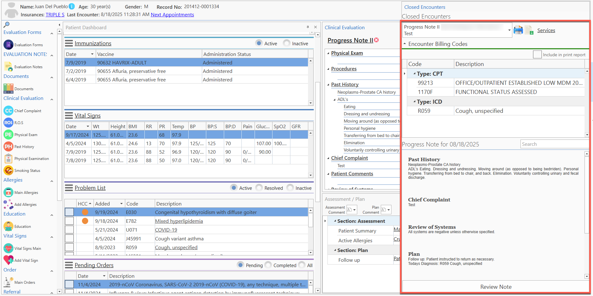Click the Add Allergies icon
Viewport: 593px width, 296px height.
click(8, 204)
